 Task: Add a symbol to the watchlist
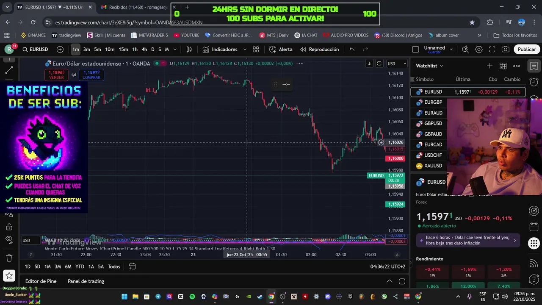coord(489,66)
